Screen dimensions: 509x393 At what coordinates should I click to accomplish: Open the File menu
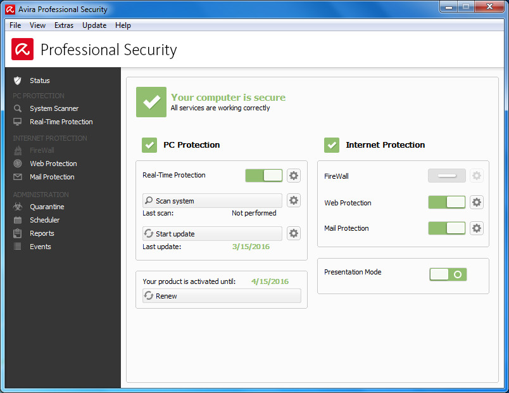15,25
